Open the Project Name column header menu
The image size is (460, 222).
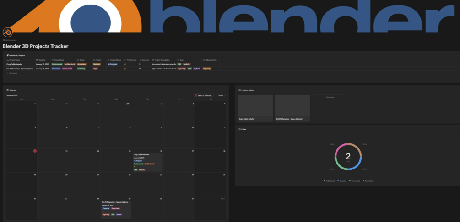[20, 60]
